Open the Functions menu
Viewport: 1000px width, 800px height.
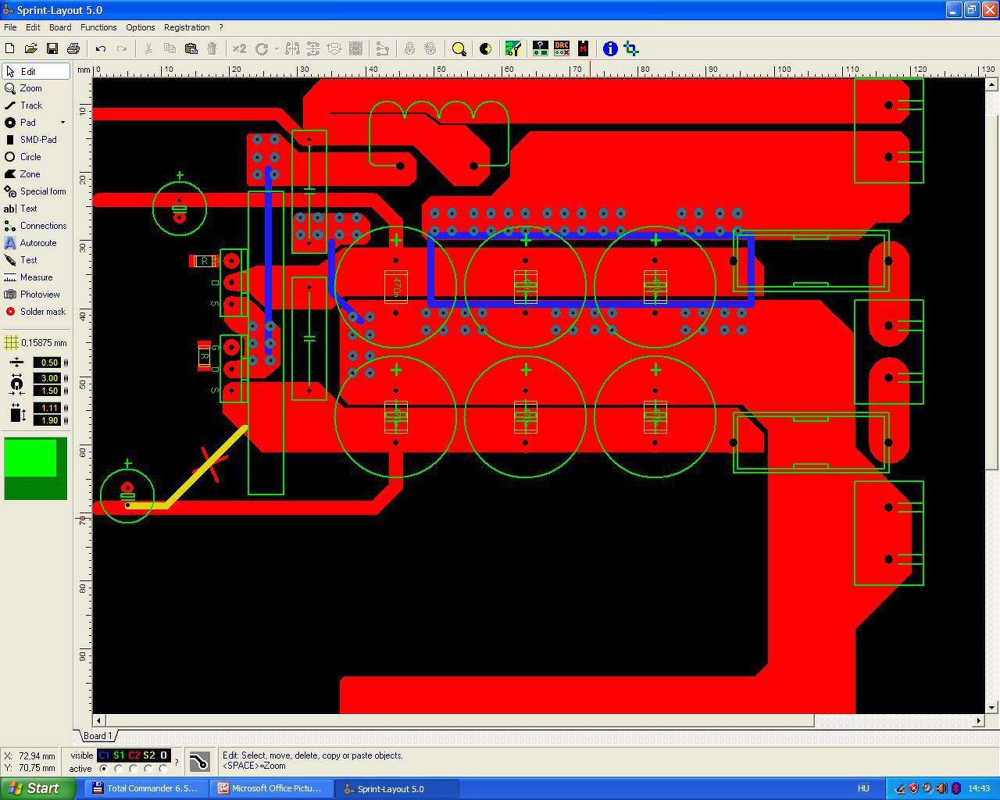(98, 27)
